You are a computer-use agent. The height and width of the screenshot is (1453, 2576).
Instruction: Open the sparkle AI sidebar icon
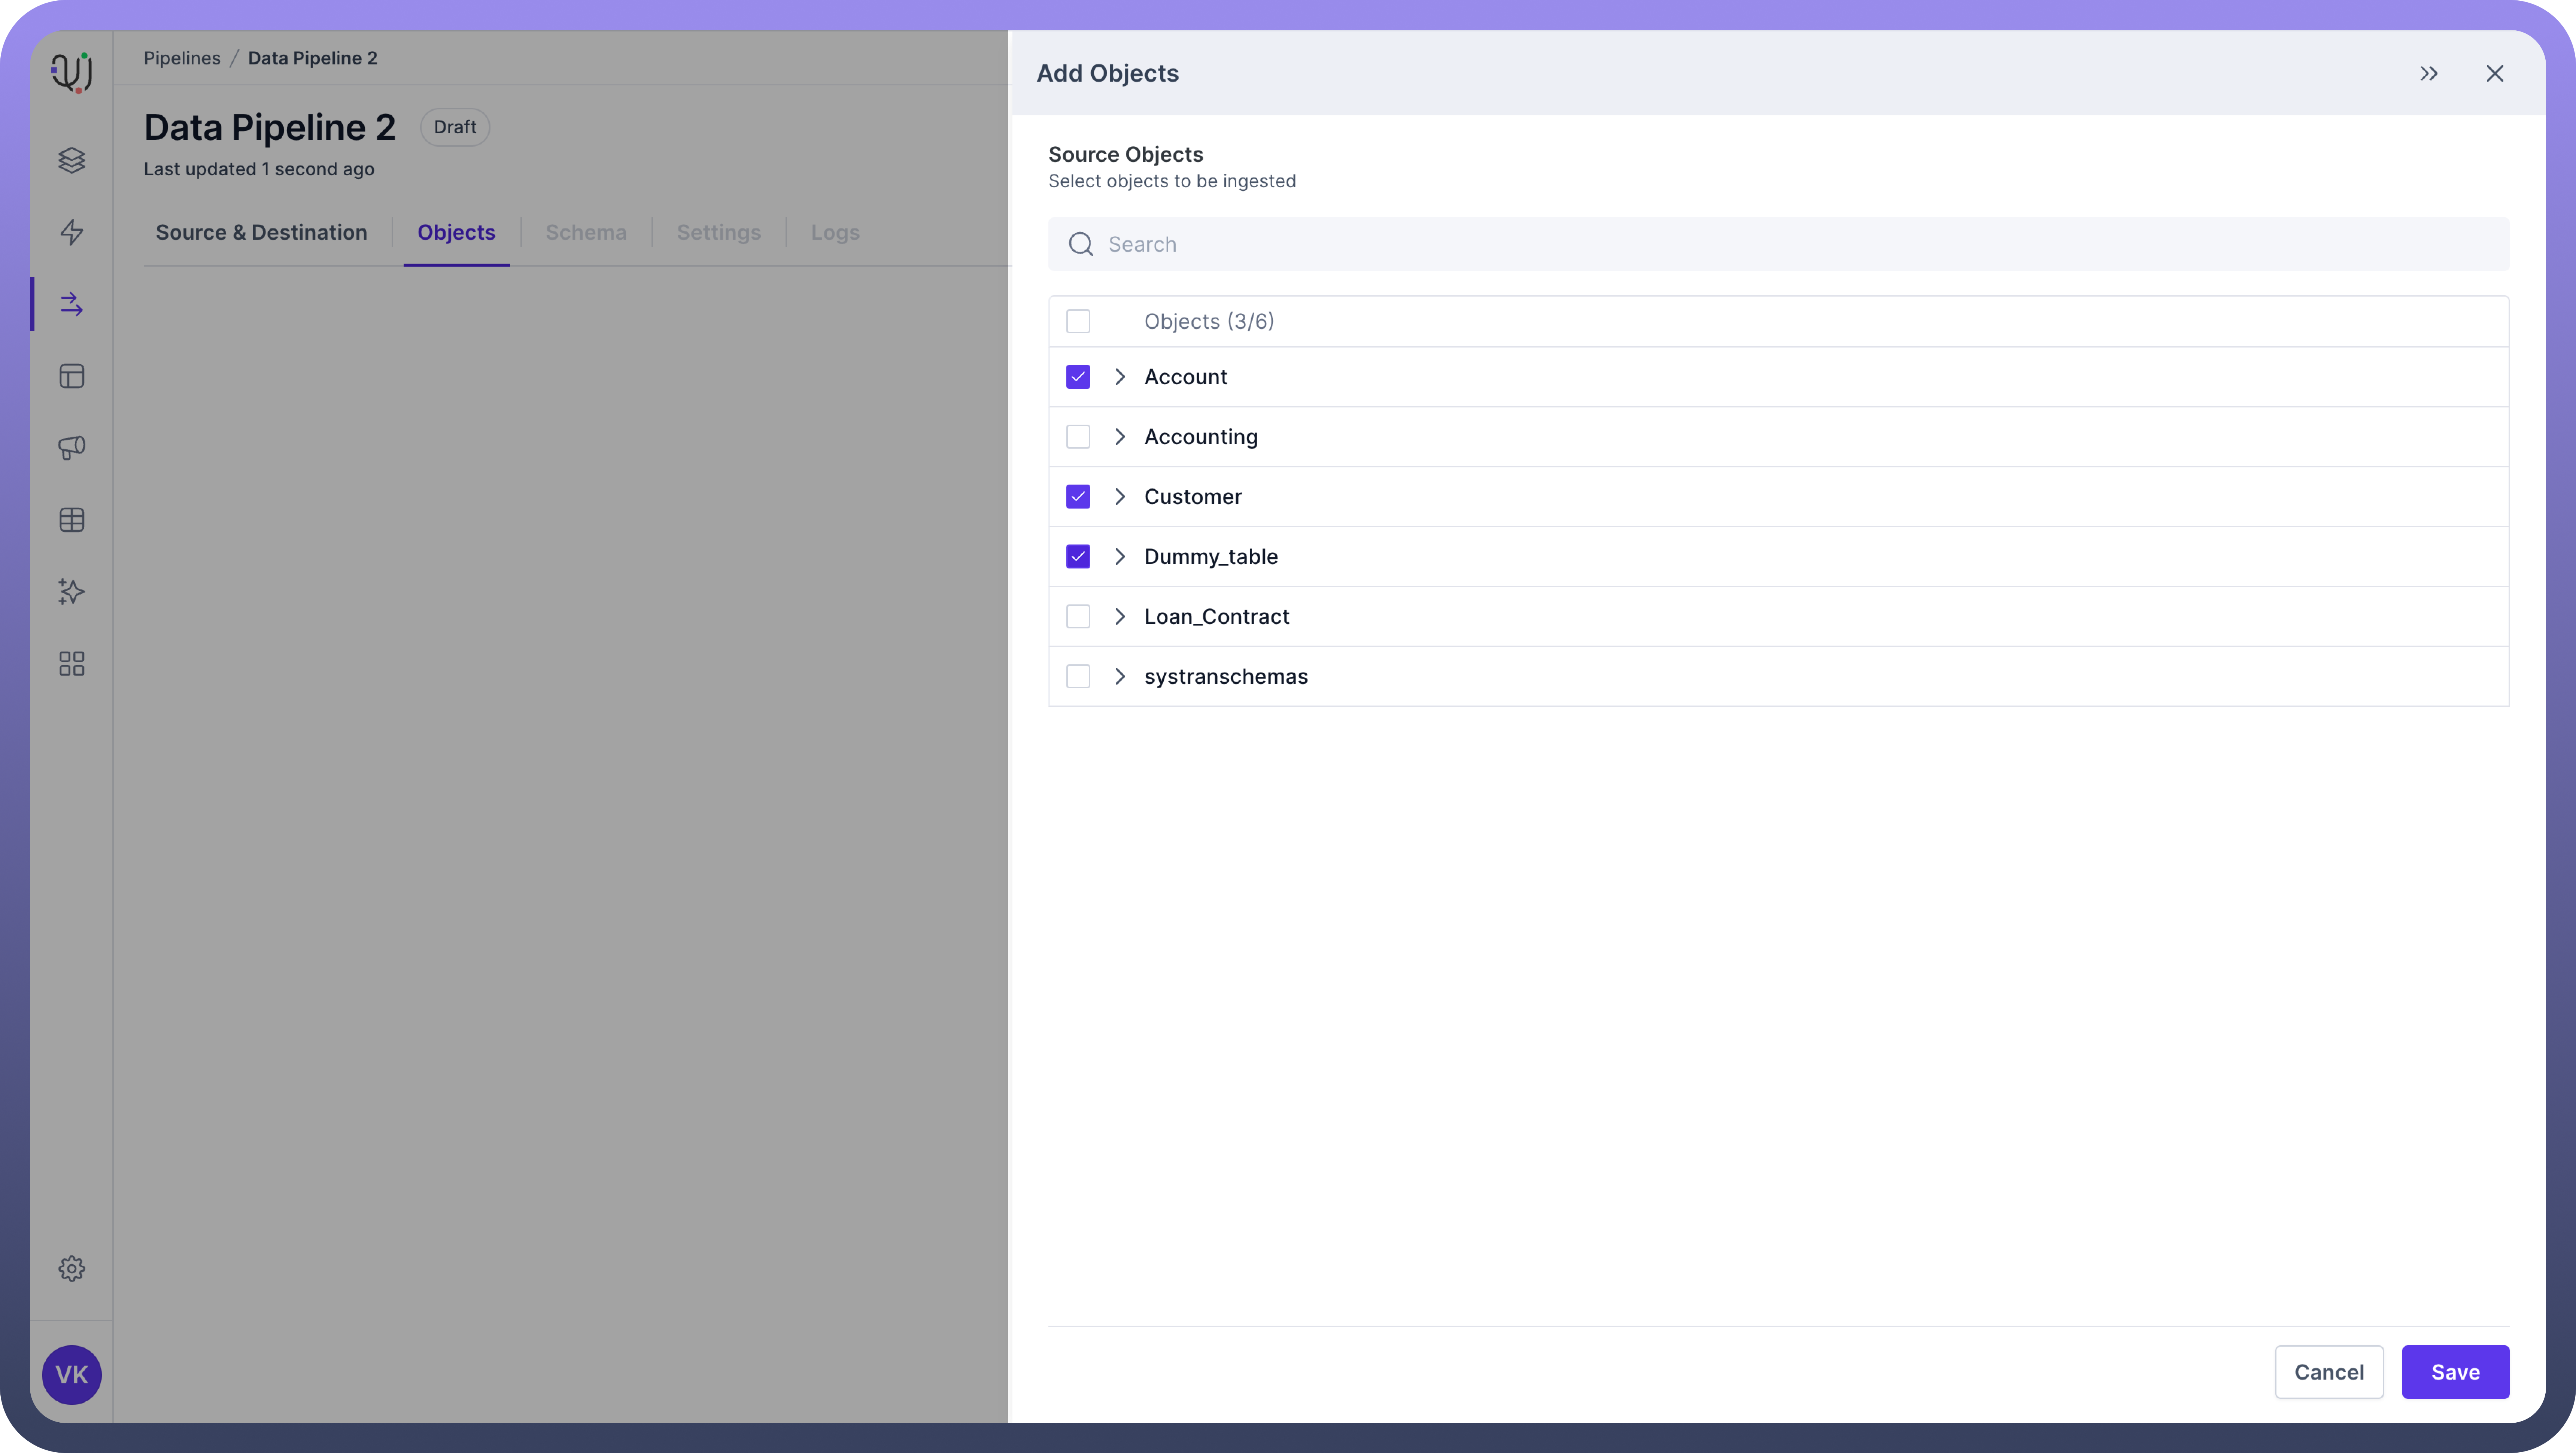pyautogui.click(x=71, y=592)
